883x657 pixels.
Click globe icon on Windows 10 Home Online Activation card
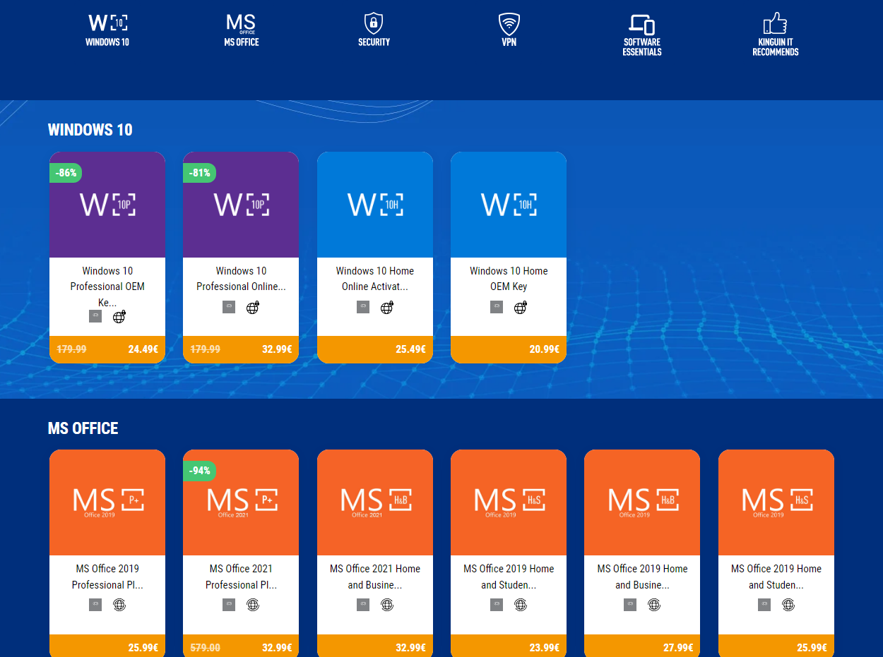(x=387, y=307)
